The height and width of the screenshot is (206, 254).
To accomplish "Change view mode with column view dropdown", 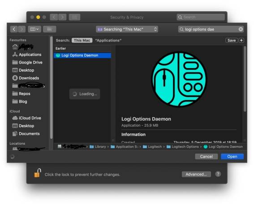I will [x=34, y=29].
